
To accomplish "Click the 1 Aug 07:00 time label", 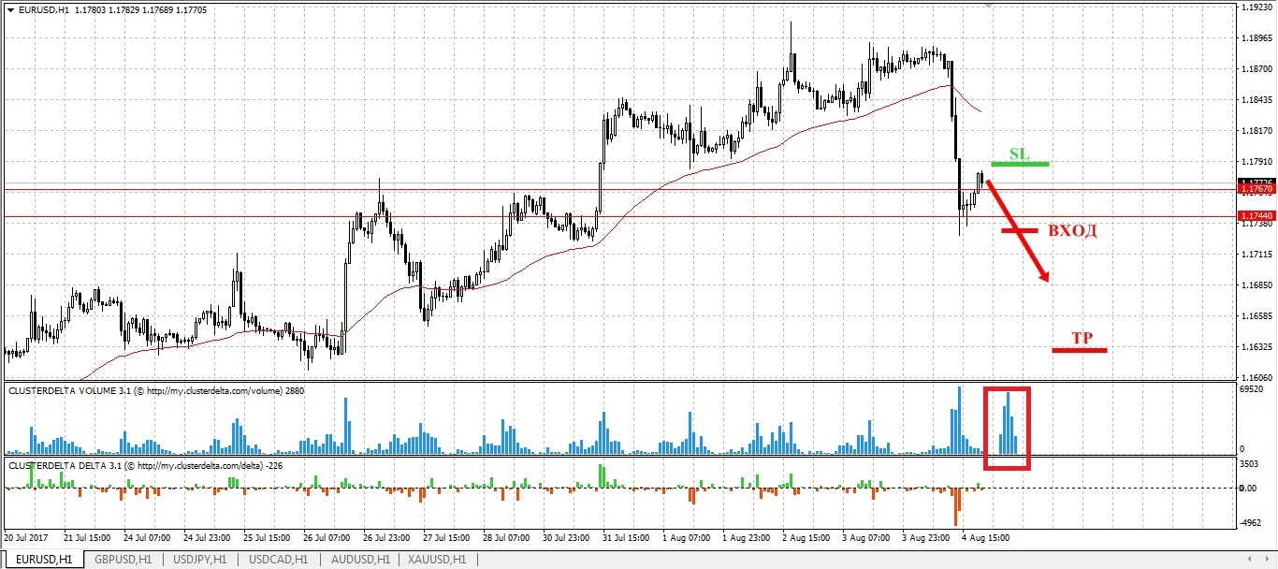I will [x=686, y=538].
